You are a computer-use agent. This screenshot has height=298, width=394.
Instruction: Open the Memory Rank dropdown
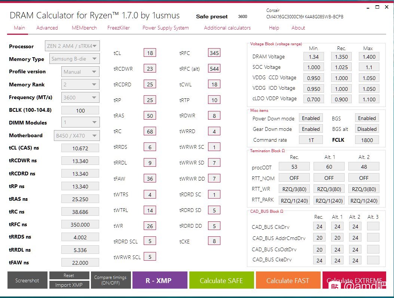click(x=80, y=85)
